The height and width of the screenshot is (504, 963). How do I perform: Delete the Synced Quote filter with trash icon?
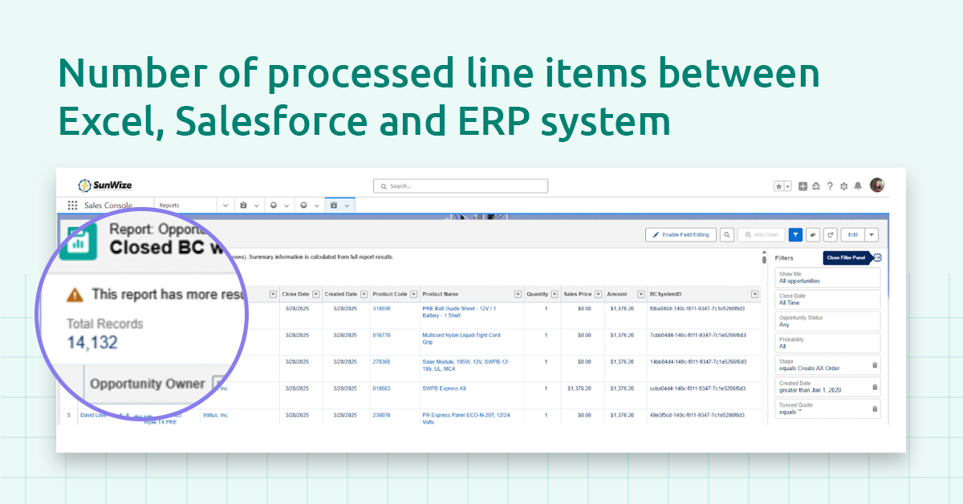pyautogui.click(x=875, y=408)
